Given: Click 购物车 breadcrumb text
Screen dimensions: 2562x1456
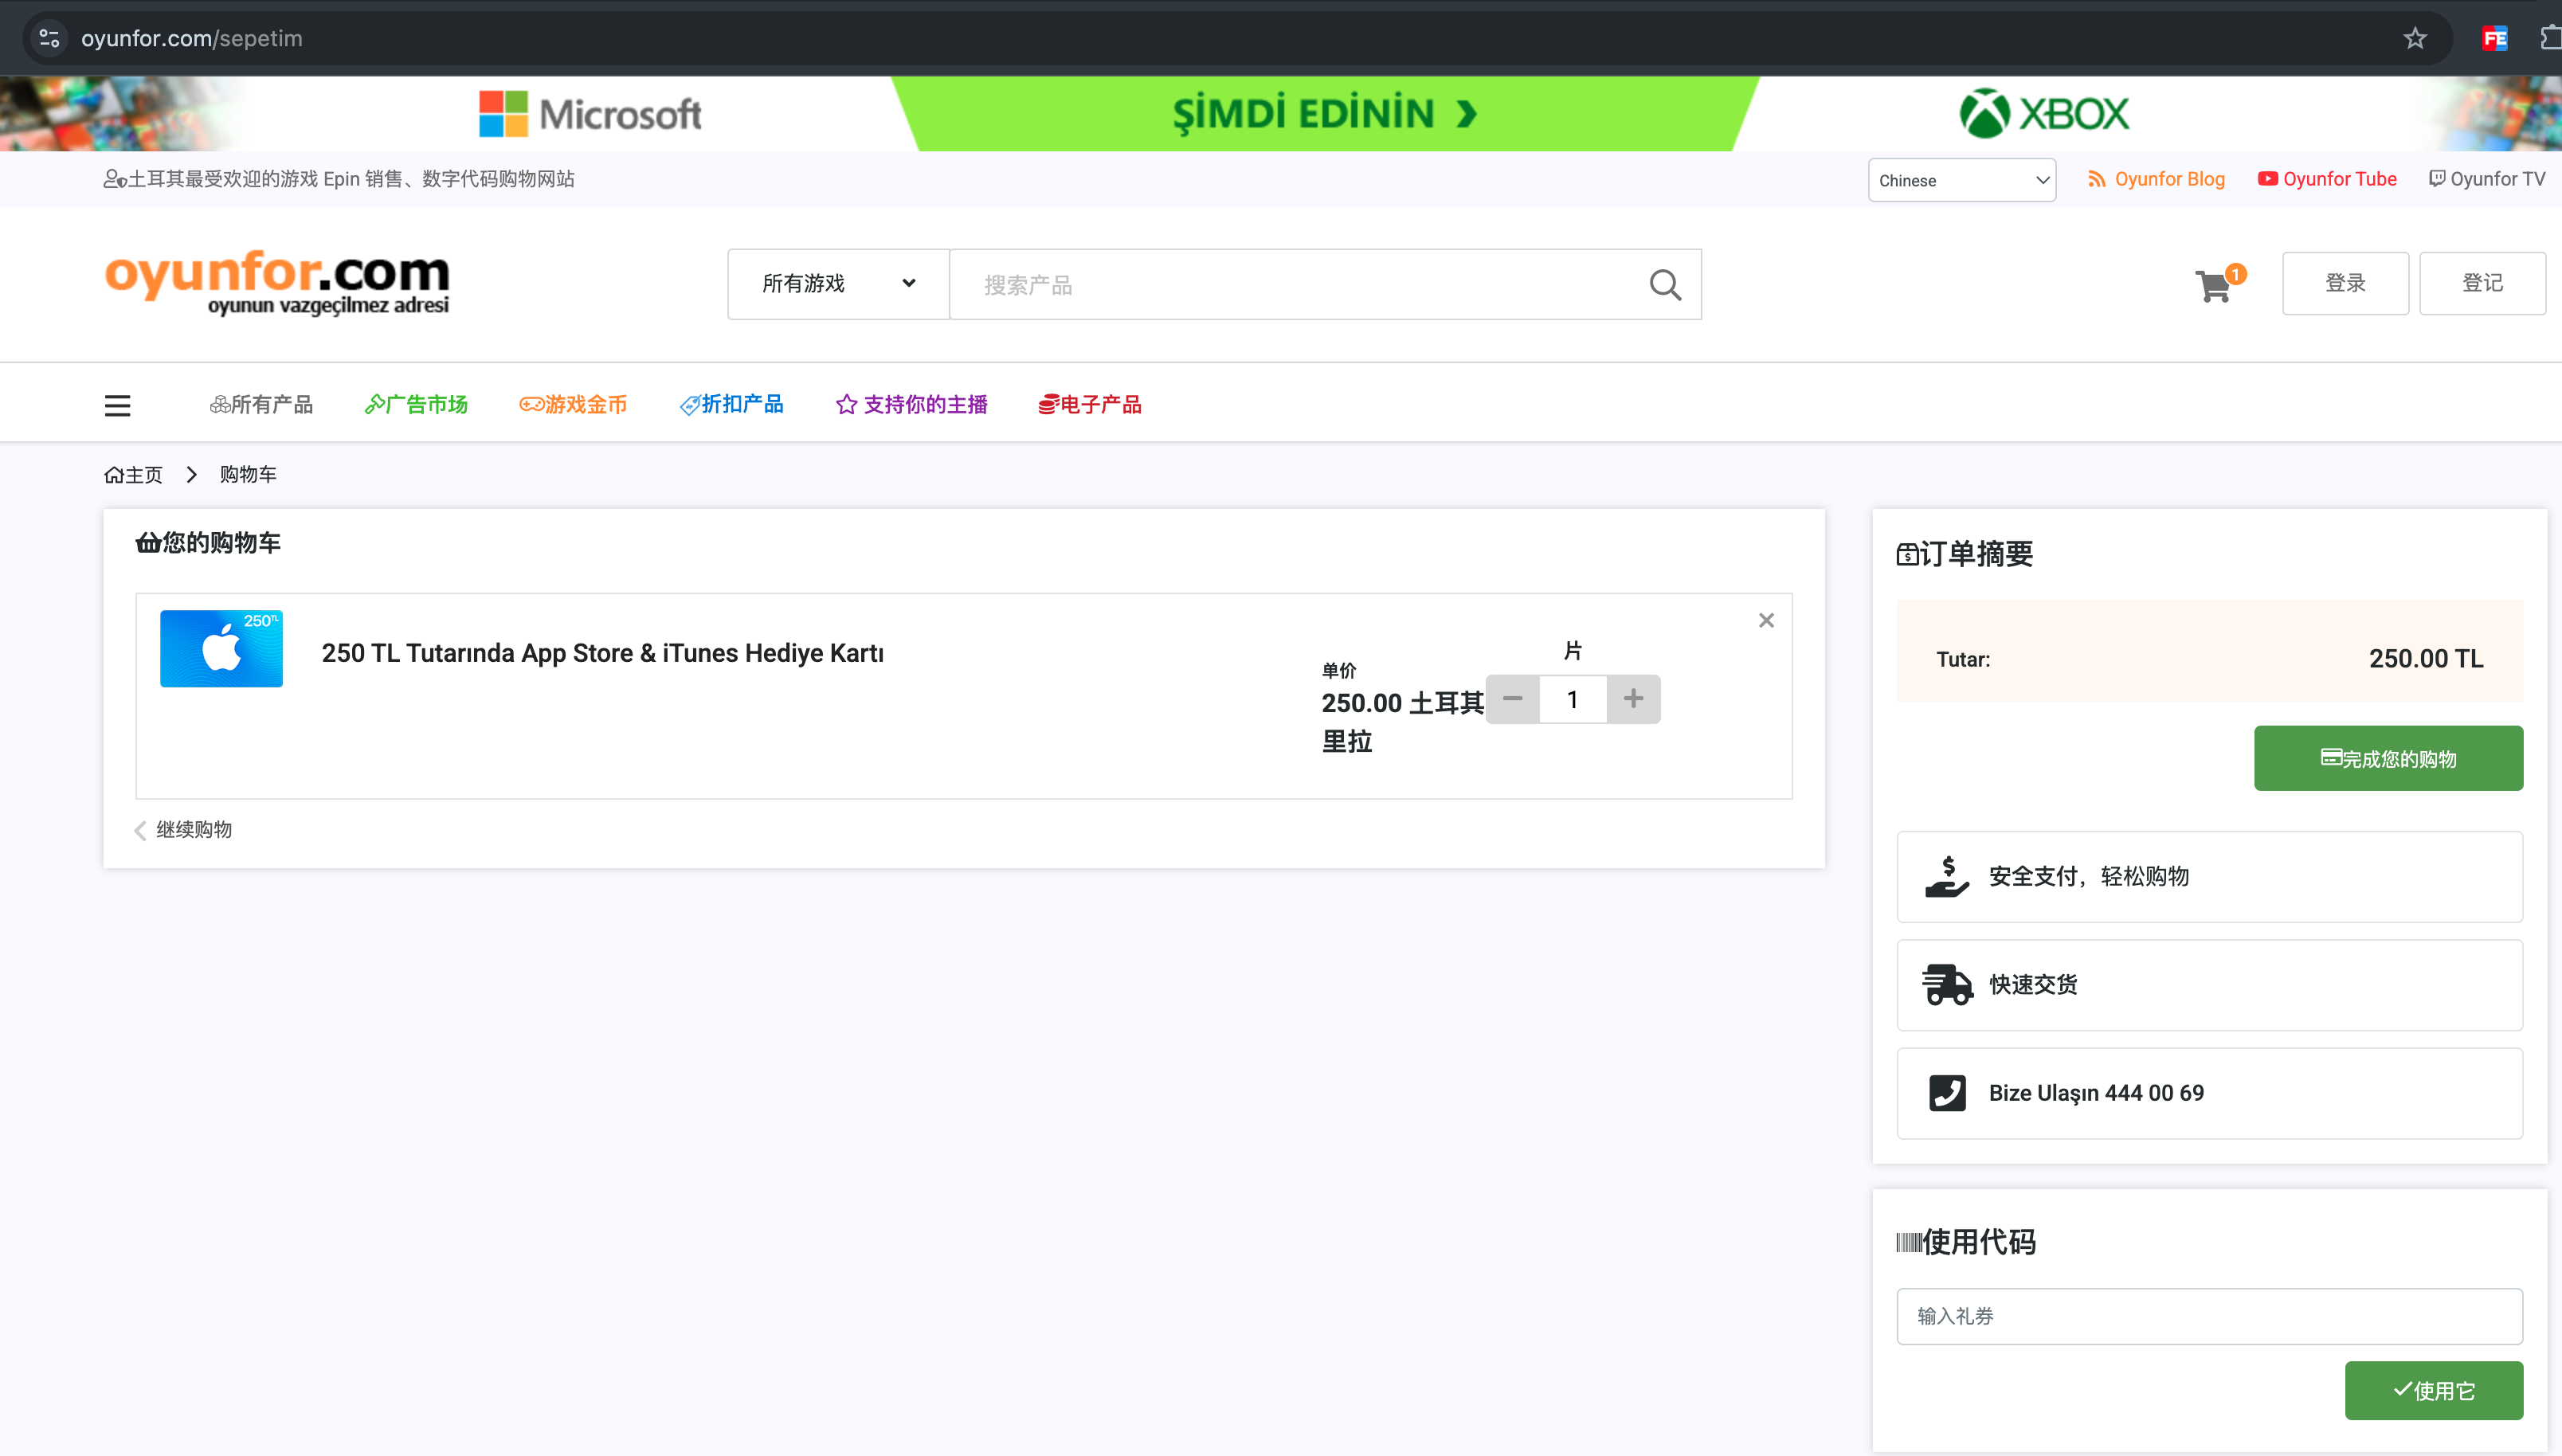Looking at the screenshot, I should point(248,474).
